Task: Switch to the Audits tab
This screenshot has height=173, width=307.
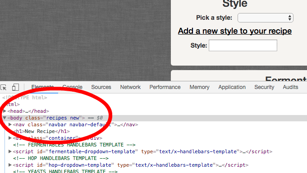Action: (290, 87)
